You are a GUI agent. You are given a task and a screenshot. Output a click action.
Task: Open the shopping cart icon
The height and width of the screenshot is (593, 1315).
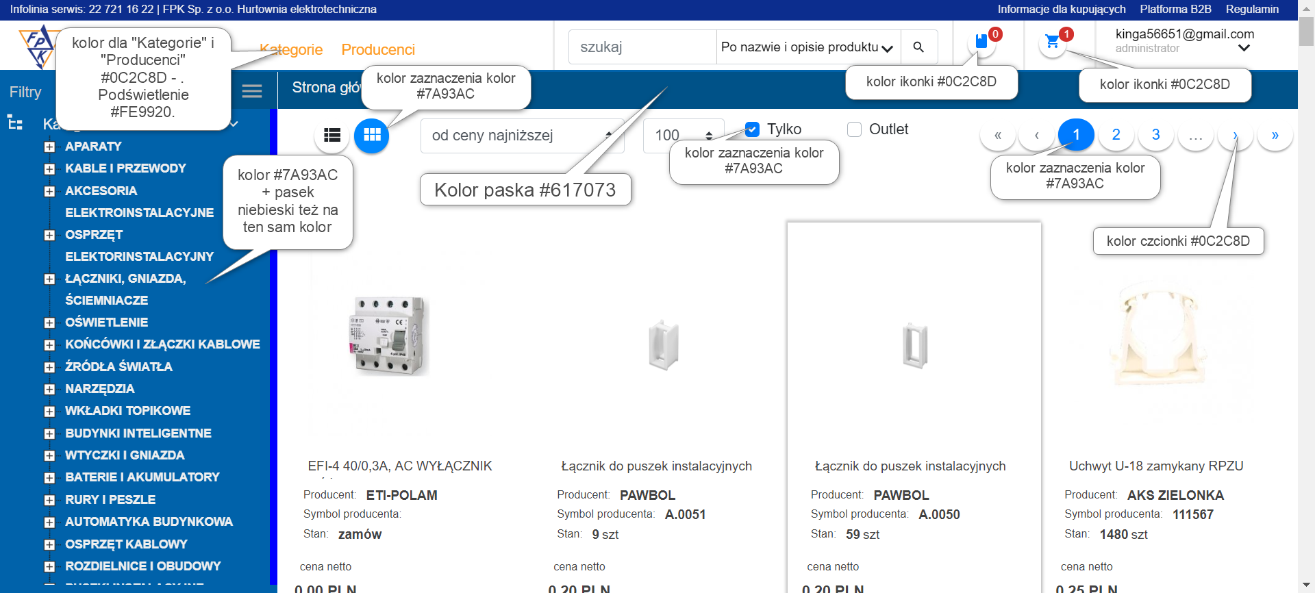[1053, 42]
